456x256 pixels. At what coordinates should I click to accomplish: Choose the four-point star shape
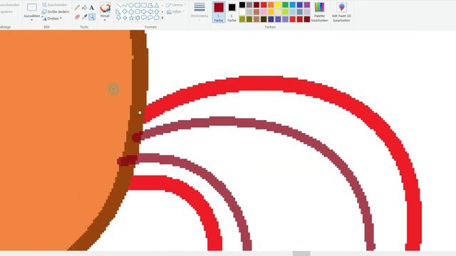pos(125,18)
